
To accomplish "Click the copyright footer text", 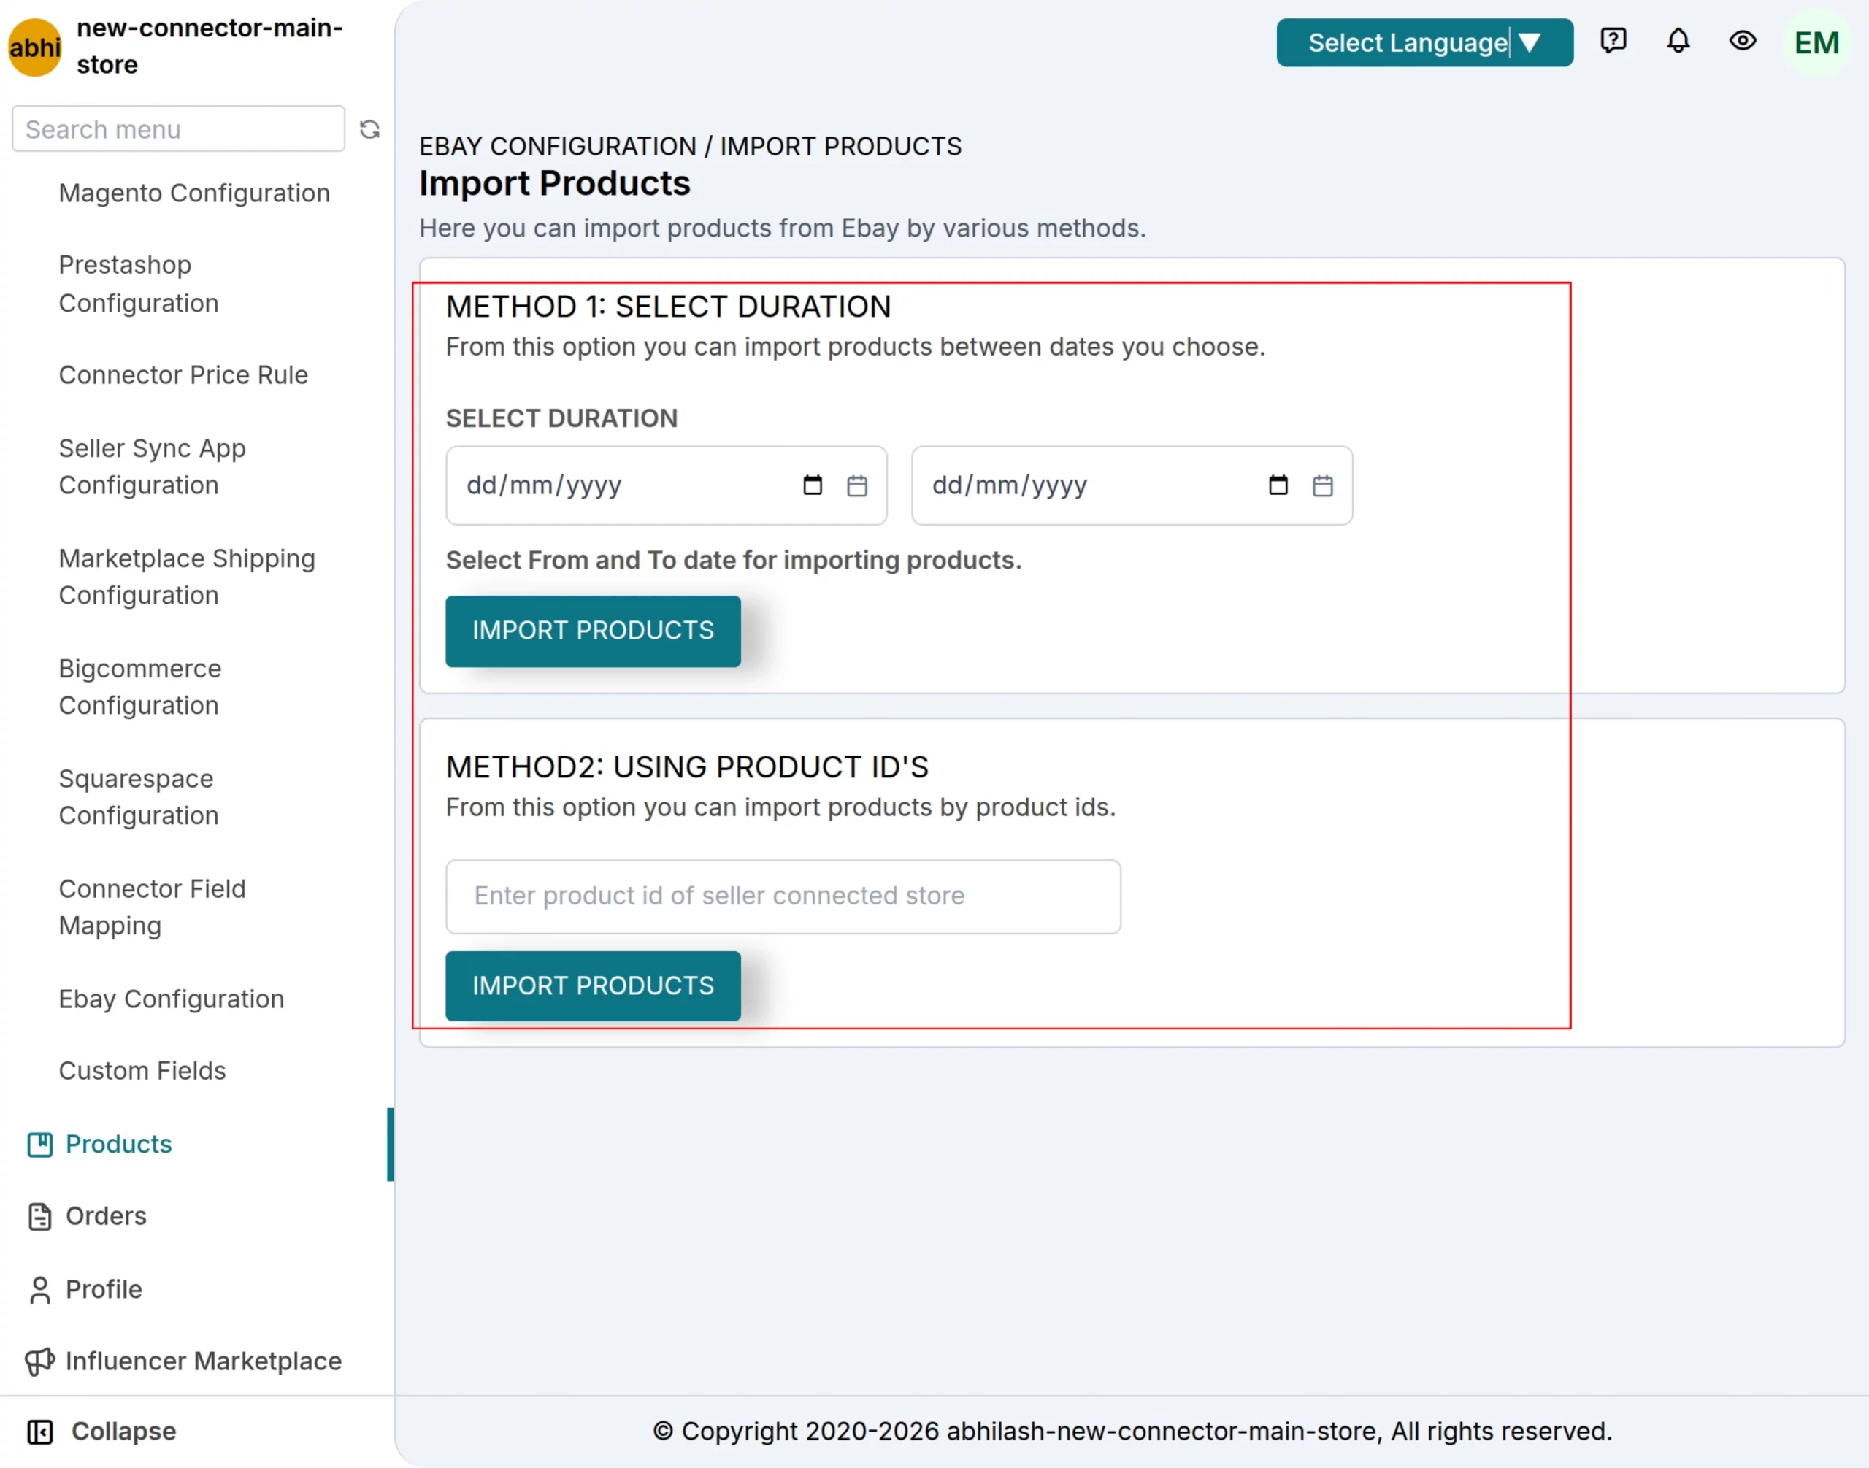I will [x=1132, y=1431].
